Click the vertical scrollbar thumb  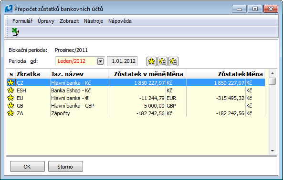click(x=273, y=81)
